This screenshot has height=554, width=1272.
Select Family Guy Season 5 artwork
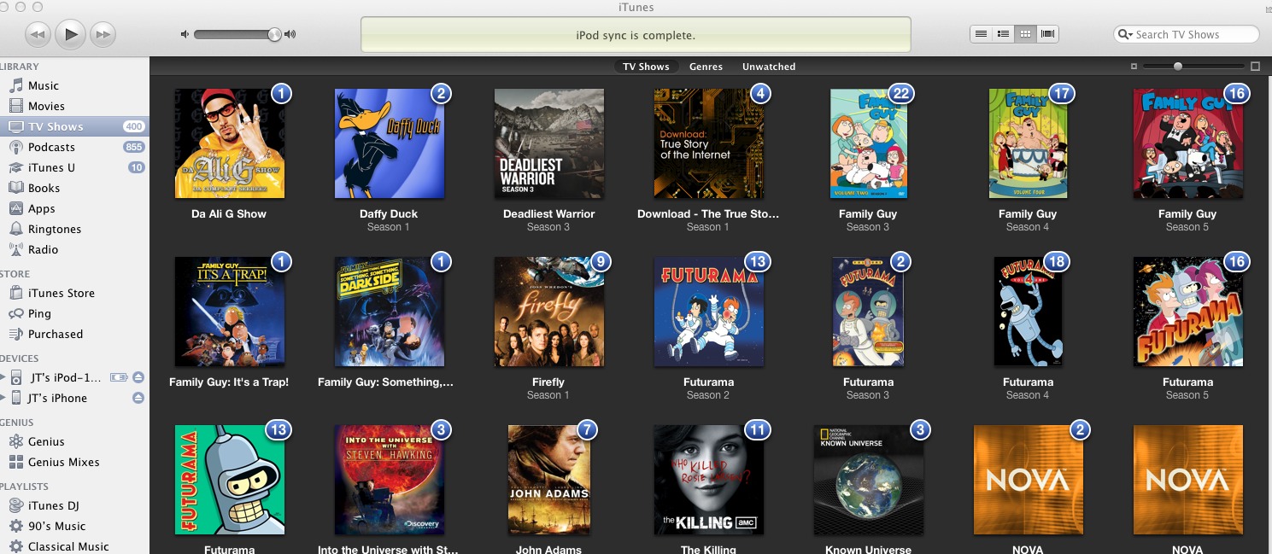pos(1187,143)
